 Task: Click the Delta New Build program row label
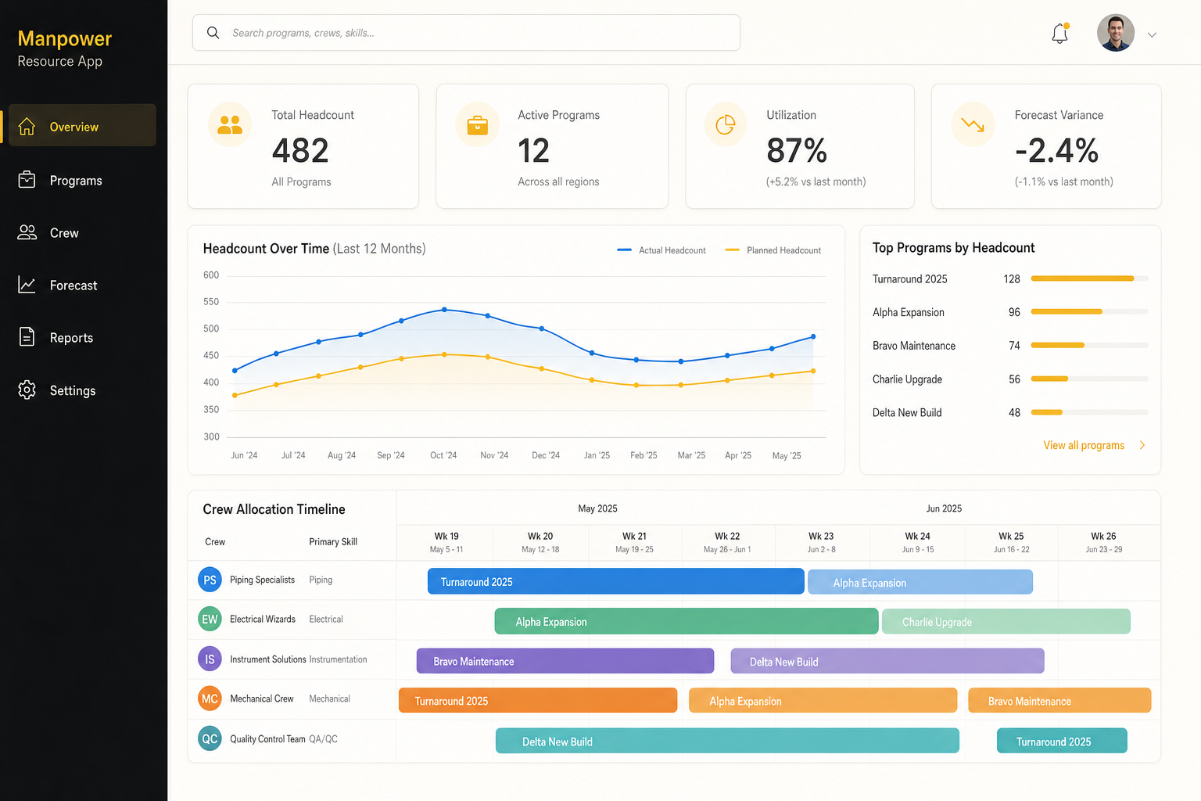[907, 412]
